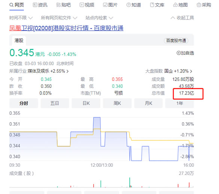Click the question mark icon beside 知道

(x=128, y=5)
